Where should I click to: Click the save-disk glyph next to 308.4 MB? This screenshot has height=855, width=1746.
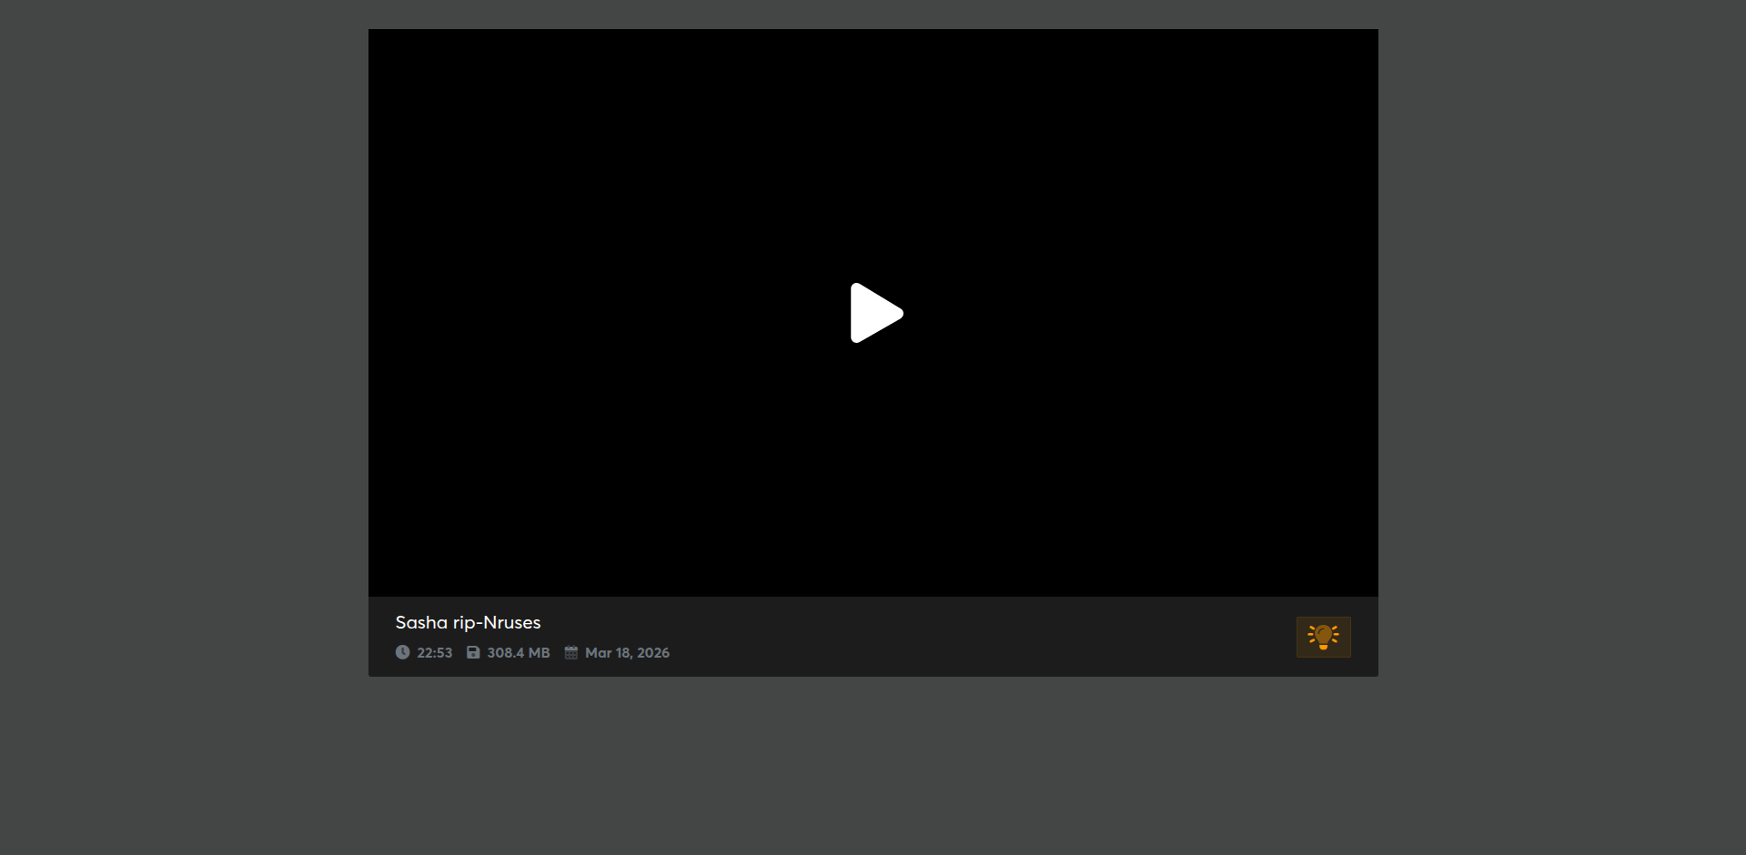pyautogui.click(x=473, y=652)
